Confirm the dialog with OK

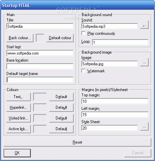pos(17,153)
